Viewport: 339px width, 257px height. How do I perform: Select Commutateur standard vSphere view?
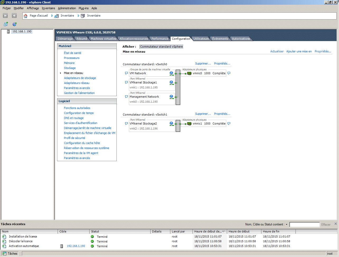pyautogui.click(x=161, y=47)
